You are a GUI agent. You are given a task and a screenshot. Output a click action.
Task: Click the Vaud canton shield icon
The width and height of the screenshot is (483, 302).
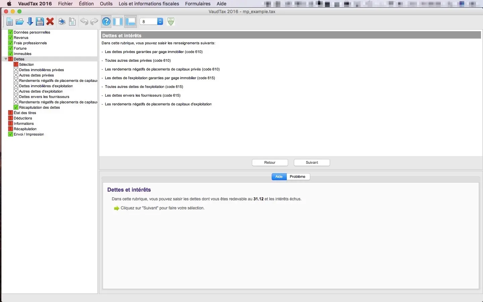171,21
